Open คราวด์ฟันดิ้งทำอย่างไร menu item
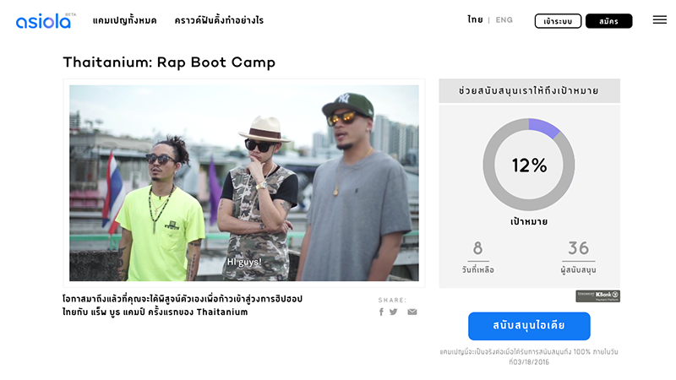676x380 pixels. (219, 20)
